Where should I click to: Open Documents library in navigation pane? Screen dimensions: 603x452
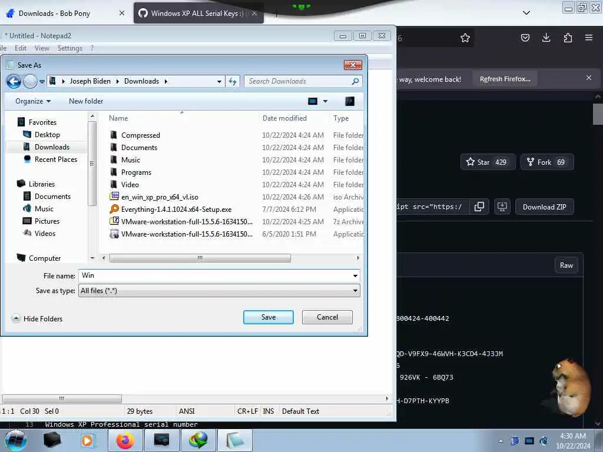[52, 197]
